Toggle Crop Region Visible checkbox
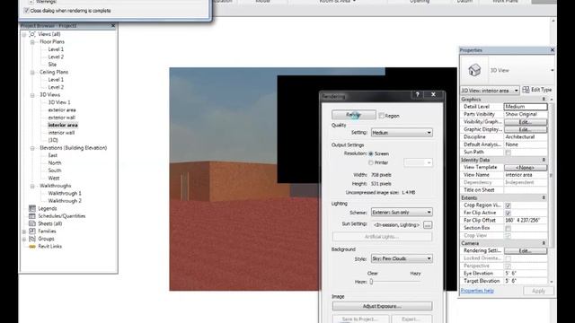The width and height of the screenshot is (575, 323). tap(508, 205)
